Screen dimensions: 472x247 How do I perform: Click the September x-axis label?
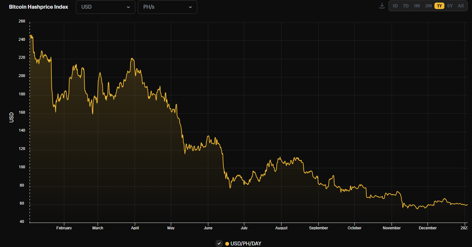318,228
